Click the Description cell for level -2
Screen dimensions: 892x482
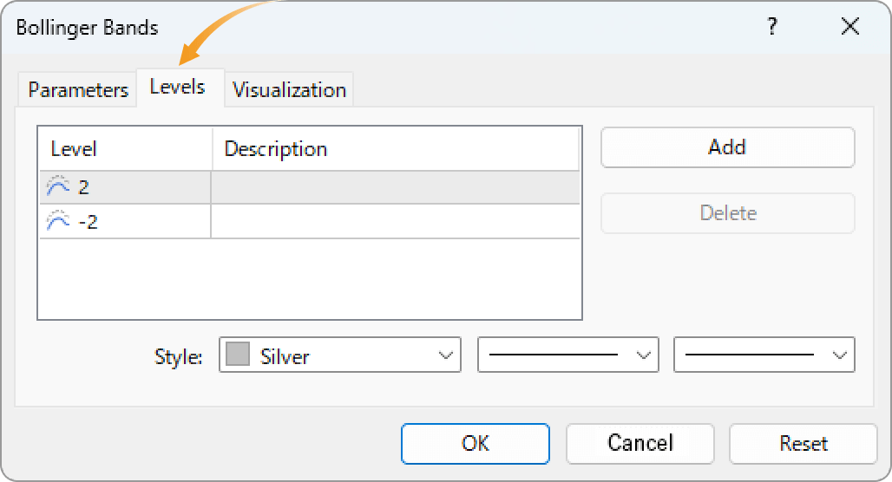pos(396,221)
